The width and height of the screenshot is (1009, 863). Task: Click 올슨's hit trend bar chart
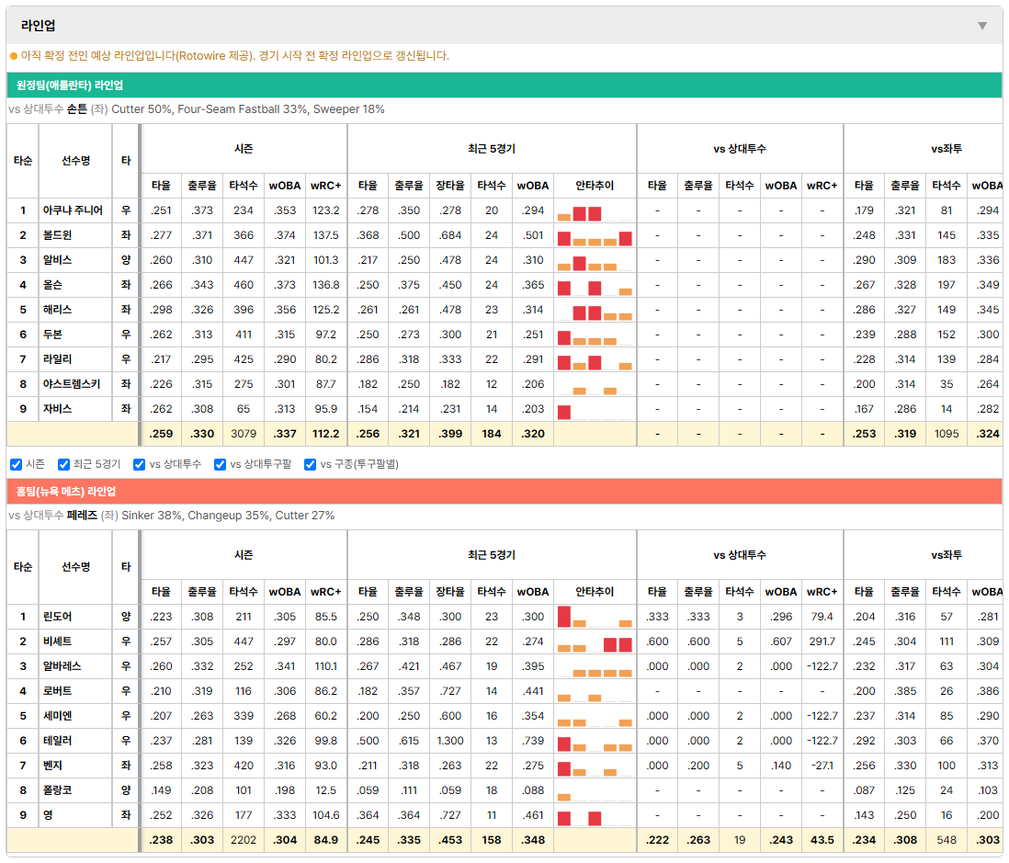pyautogui.click(x=595, y=286)
